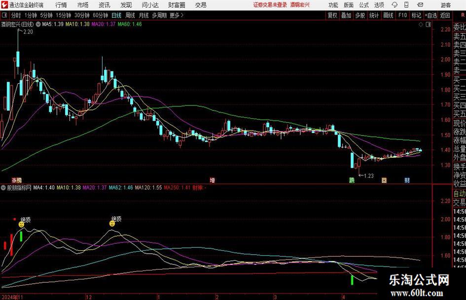Open the 交易 menu
Screen dimensions: 466x300
pos(201,5)
